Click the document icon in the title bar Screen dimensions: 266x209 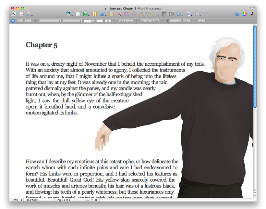106,8
